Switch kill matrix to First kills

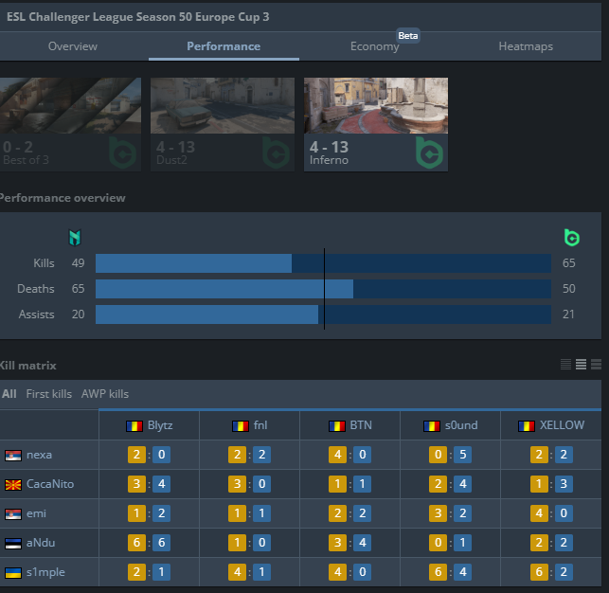click(x=48, y=394)
